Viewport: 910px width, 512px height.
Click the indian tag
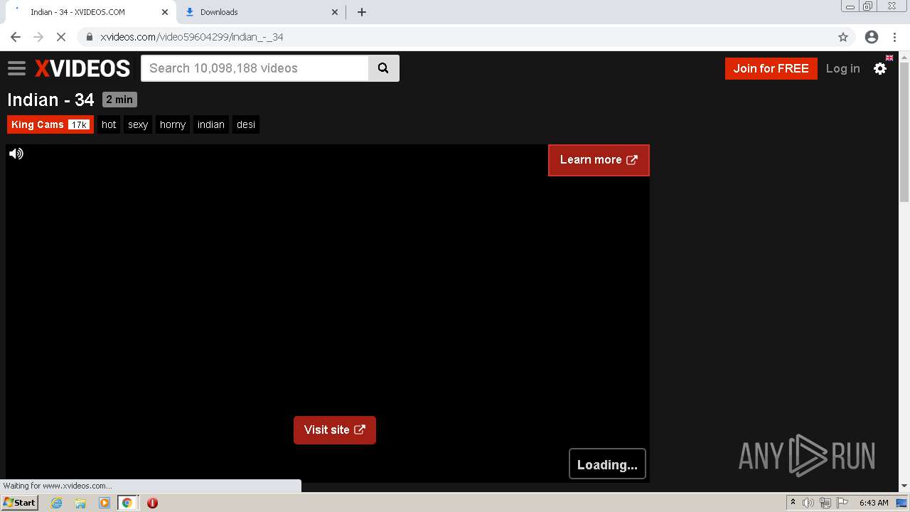click(211, 124)
